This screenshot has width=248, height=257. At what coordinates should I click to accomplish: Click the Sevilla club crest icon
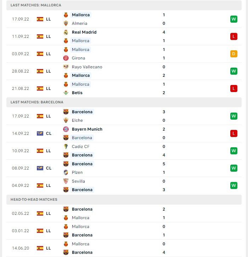point(66,181)
